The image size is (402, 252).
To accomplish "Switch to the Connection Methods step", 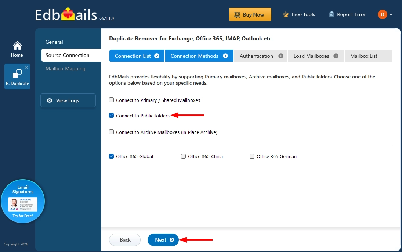I will click(x=199, y=56).
